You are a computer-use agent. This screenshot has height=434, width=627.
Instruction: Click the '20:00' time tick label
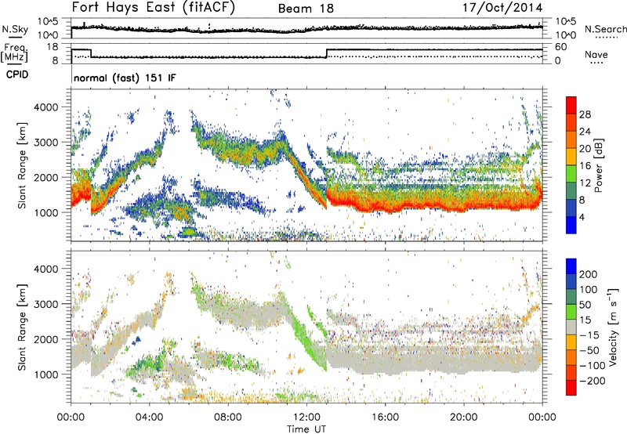point(464,418)
